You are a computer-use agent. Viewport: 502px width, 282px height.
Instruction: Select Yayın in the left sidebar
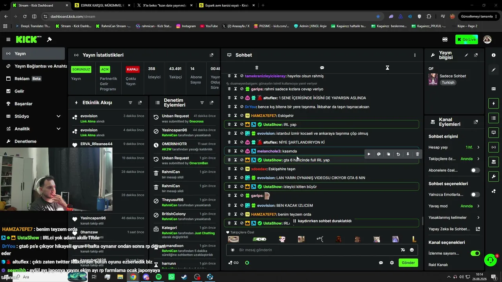[33, 54]
